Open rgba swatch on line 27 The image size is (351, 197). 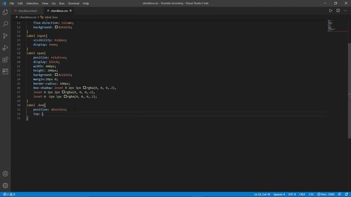pyautogui.click(x=64, y=92)
